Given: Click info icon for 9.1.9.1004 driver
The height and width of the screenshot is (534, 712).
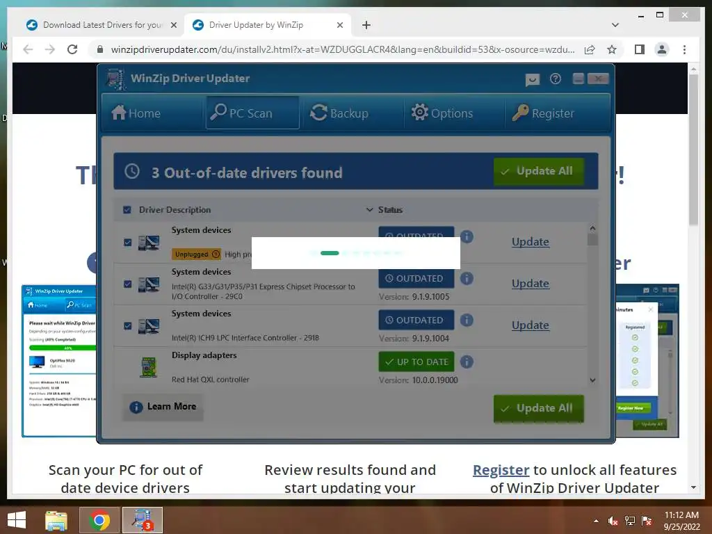Looking at the screenshot, I should click(467, 320).
